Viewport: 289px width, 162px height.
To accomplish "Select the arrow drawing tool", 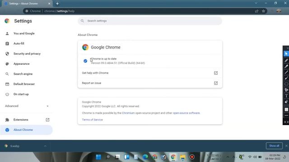I will (286, 78).
